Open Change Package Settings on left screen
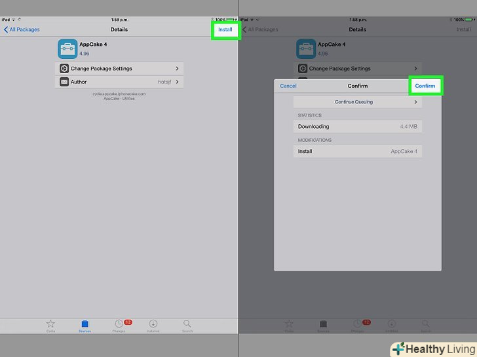 pos(119,69)
